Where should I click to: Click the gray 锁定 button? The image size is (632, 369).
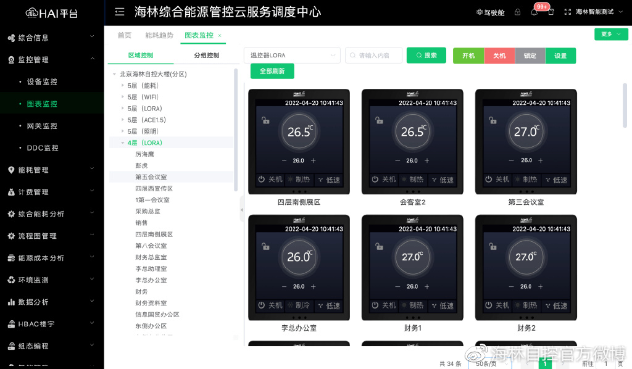tap(530, 56)
